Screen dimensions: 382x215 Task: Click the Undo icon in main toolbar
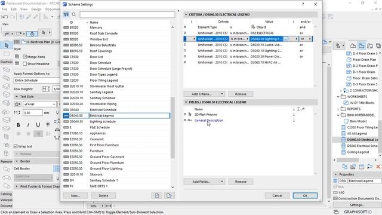tap(5, 17)
